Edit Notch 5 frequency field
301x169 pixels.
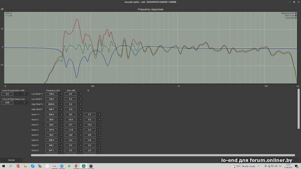click(x=51, y=135)
